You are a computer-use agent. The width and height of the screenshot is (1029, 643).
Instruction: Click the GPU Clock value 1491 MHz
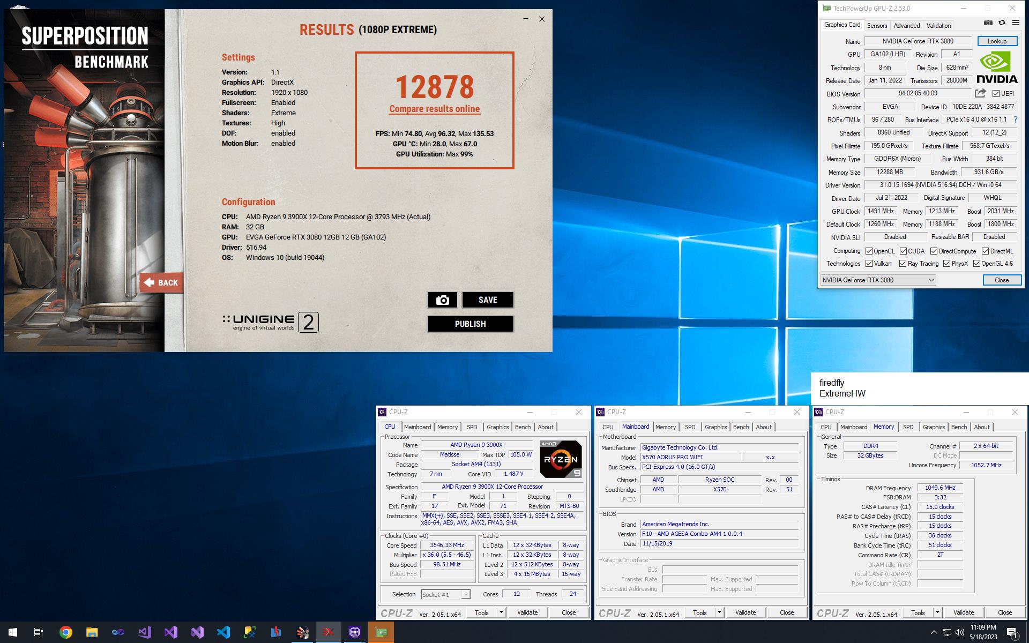click(x=881, y=211)
